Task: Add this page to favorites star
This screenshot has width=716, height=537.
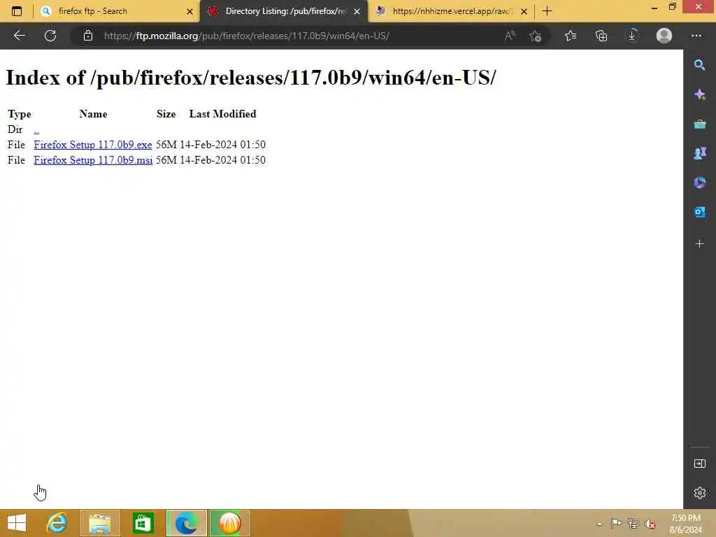Action: coord(535,36)
